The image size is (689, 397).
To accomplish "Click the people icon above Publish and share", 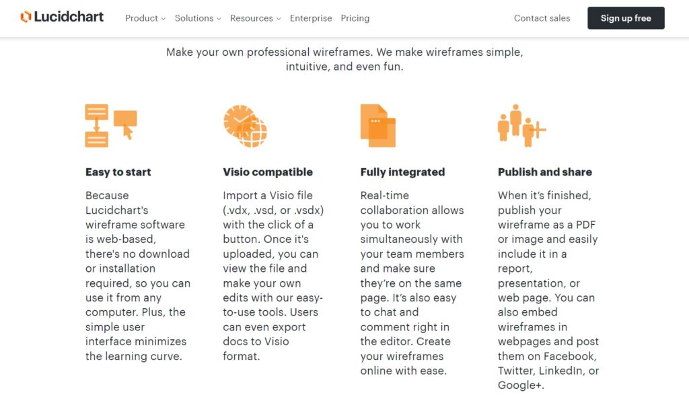I will click(x=521, y=124).
